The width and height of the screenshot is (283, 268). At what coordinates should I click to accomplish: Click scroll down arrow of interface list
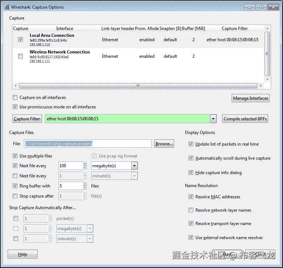coord(267,79)
